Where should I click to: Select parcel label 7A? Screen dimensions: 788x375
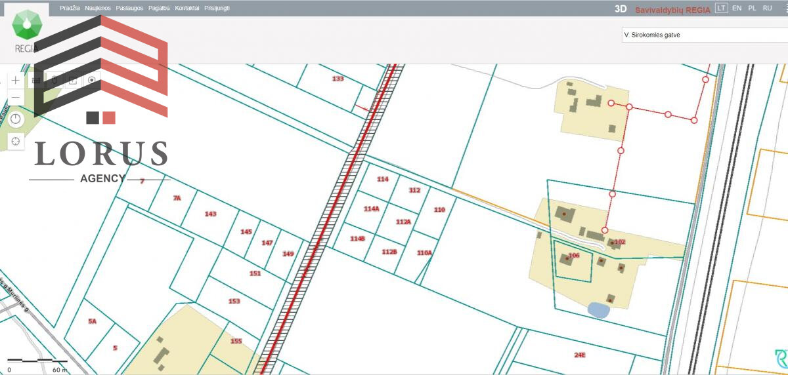click(x=177, y=197)
